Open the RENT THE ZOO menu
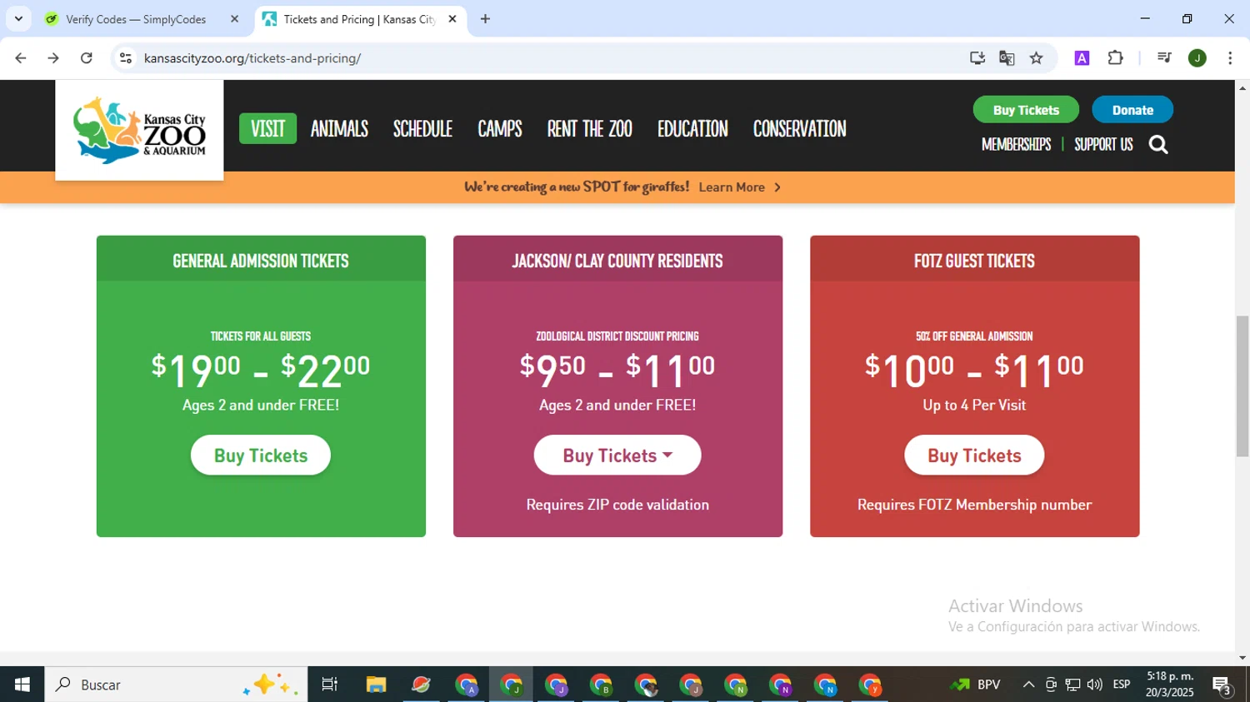The height and width of the screenshot is (702, 1250). tap(589, 128)
